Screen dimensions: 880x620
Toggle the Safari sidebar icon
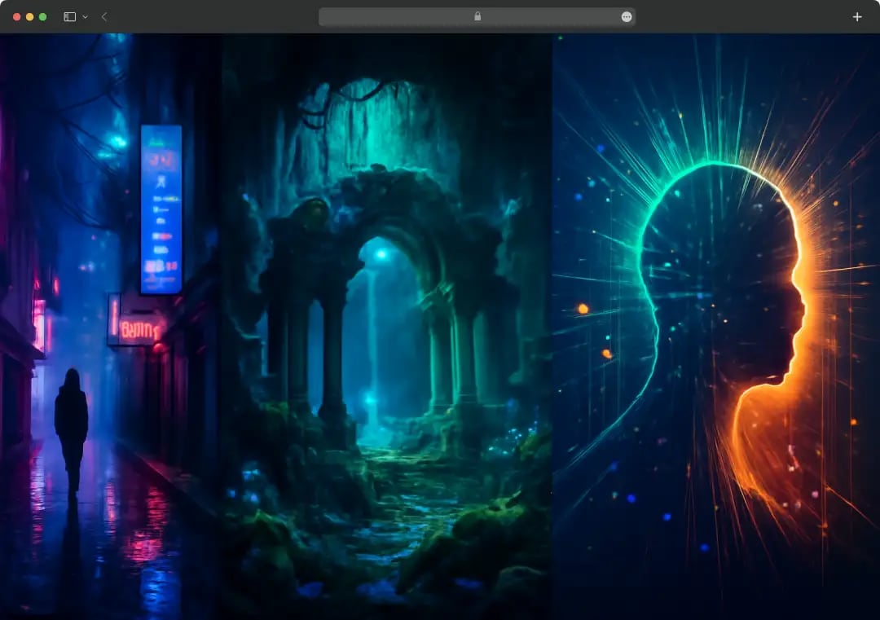pos(69,17)
